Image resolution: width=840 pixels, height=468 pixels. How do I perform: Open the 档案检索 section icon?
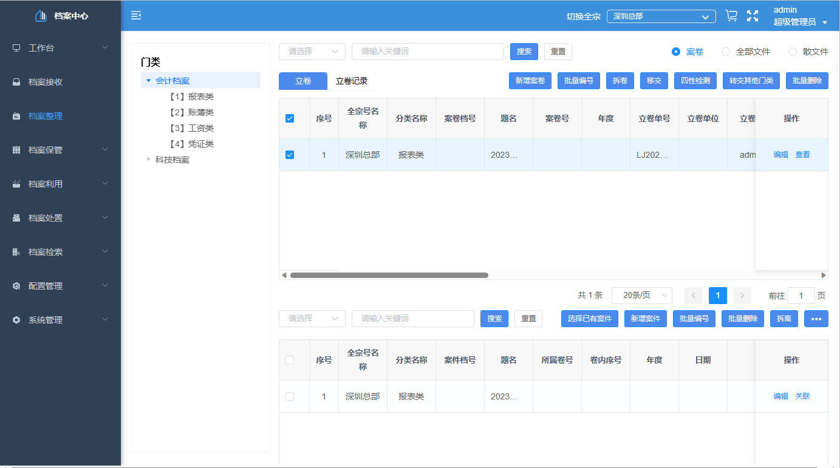click(x=16, y=252)
